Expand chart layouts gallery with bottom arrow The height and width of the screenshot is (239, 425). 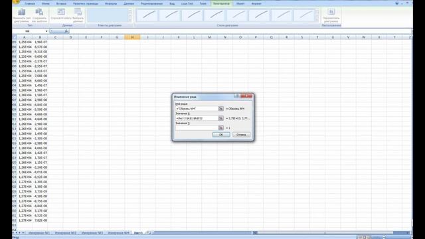(x=130, y=20)
